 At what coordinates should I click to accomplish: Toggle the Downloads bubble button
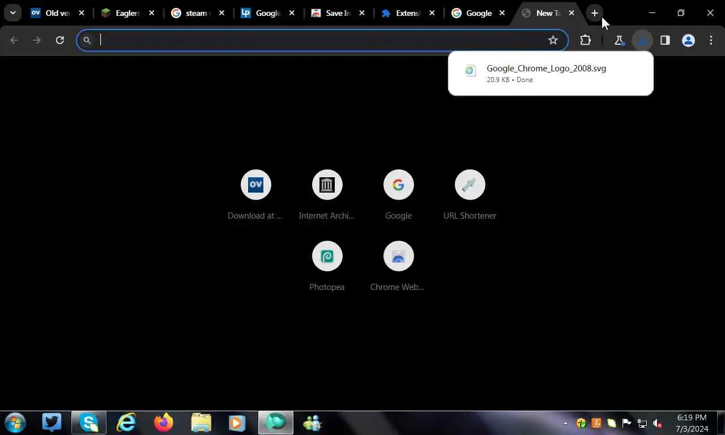pos(642,40)
